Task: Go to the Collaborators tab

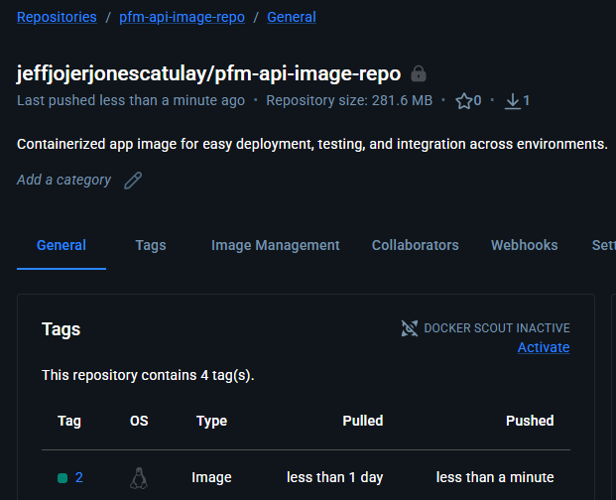Action: coord(415,245)
